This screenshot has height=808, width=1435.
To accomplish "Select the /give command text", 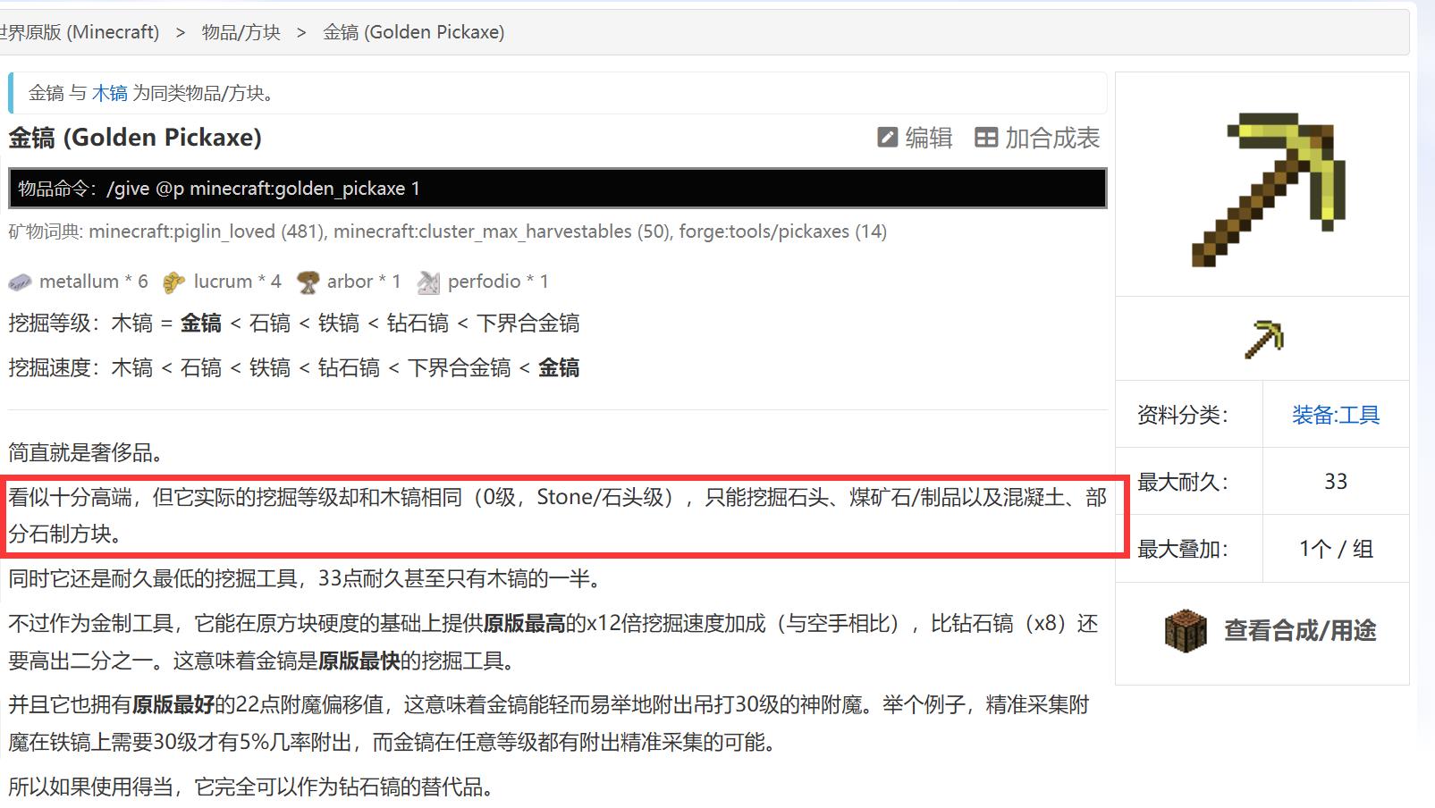I will (266, 188).
